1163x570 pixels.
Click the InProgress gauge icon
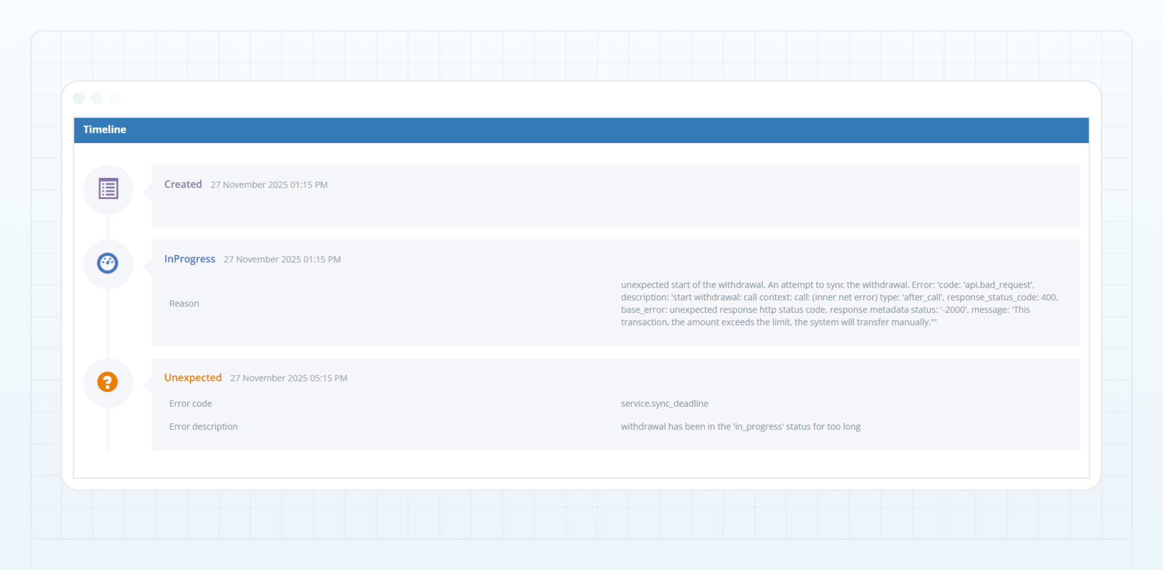(108, 263)
